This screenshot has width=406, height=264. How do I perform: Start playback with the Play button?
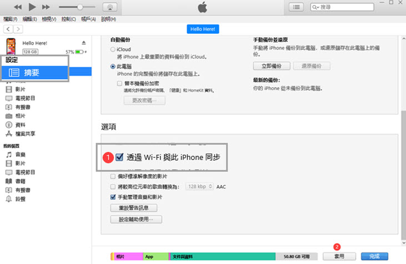32,7
